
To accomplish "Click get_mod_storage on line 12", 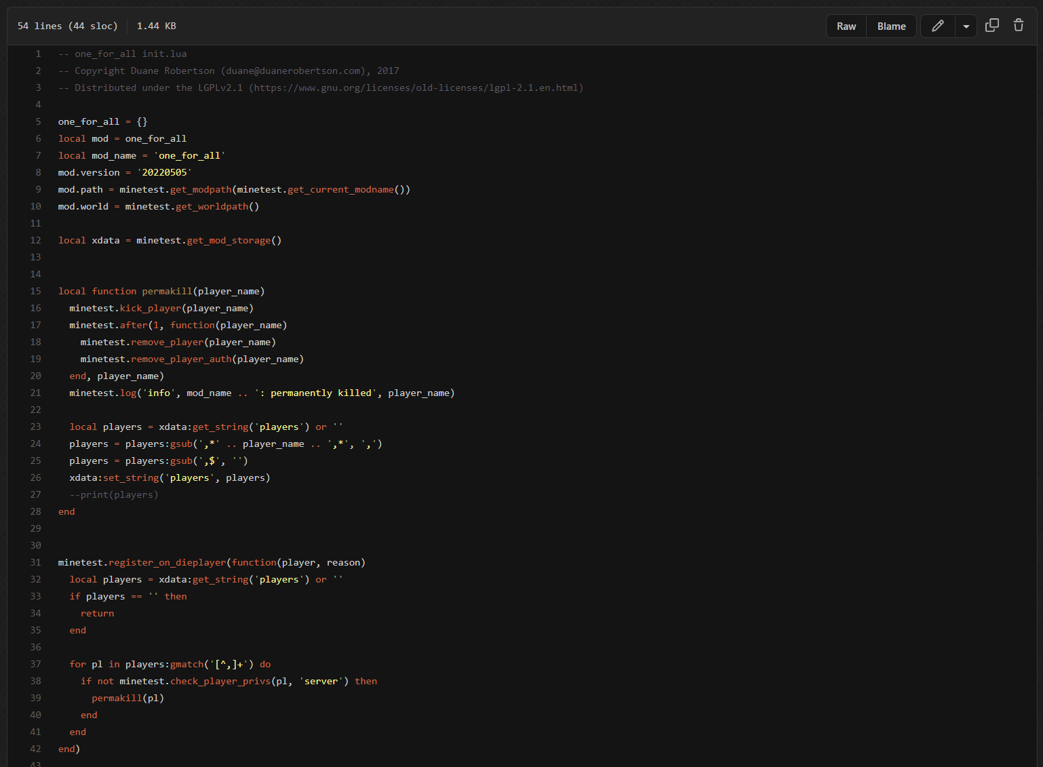I will [229, 241].
